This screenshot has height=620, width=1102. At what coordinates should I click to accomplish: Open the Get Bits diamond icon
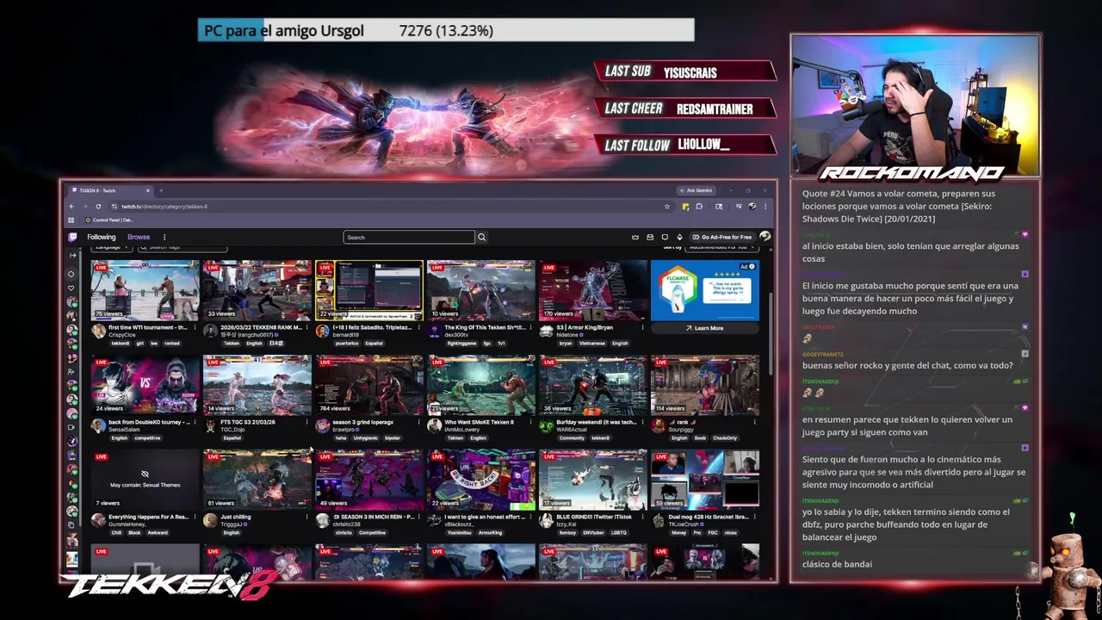pos(679,237)
